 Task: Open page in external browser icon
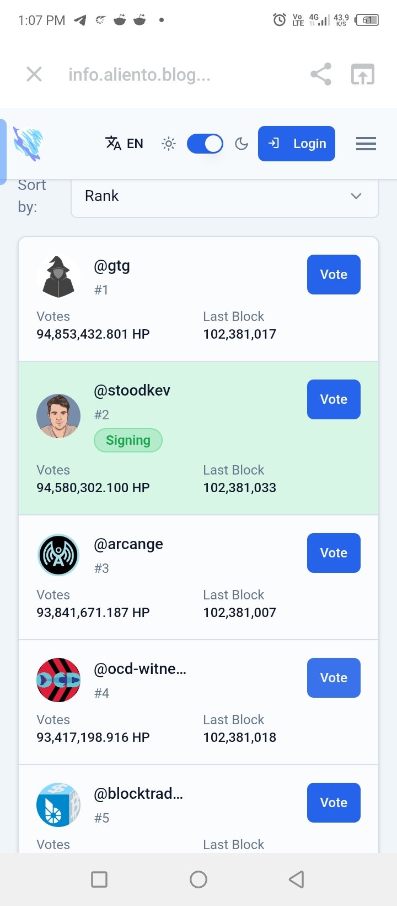pos(363,74)
